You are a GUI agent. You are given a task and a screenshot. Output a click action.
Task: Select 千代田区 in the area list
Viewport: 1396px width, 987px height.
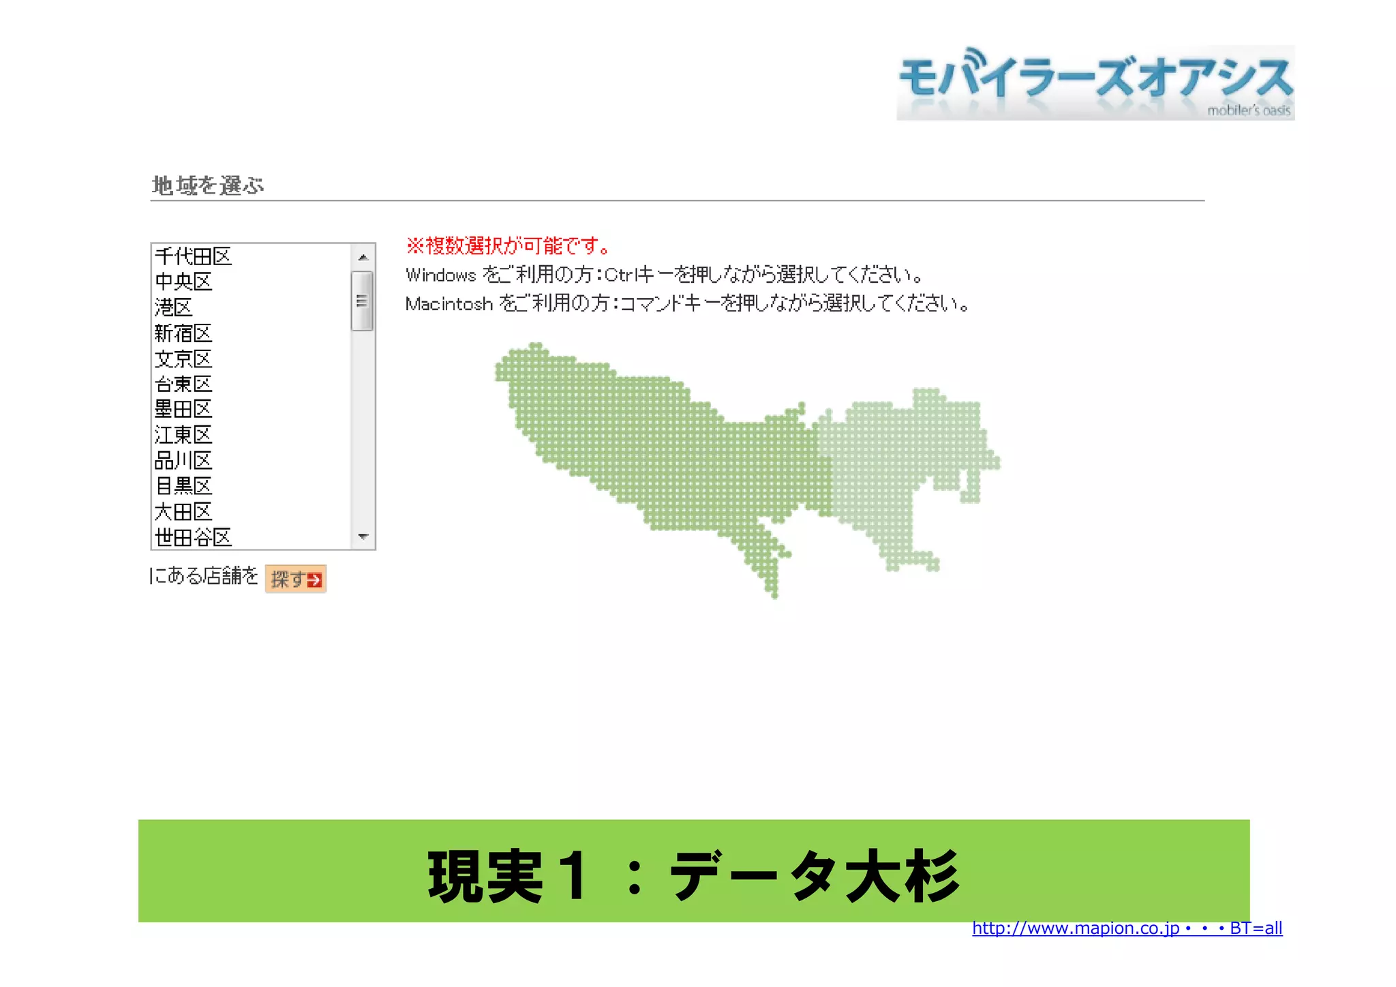pos(251,256)
